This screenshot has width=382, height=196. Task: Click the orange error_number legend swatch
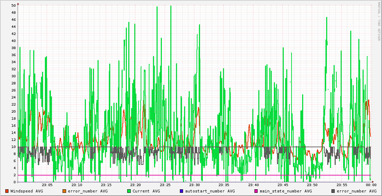click(x=64, y=191)
